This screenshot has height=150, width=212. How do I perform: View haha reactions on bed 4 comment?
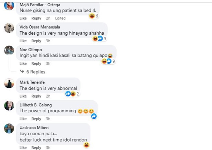coord(94,16)
